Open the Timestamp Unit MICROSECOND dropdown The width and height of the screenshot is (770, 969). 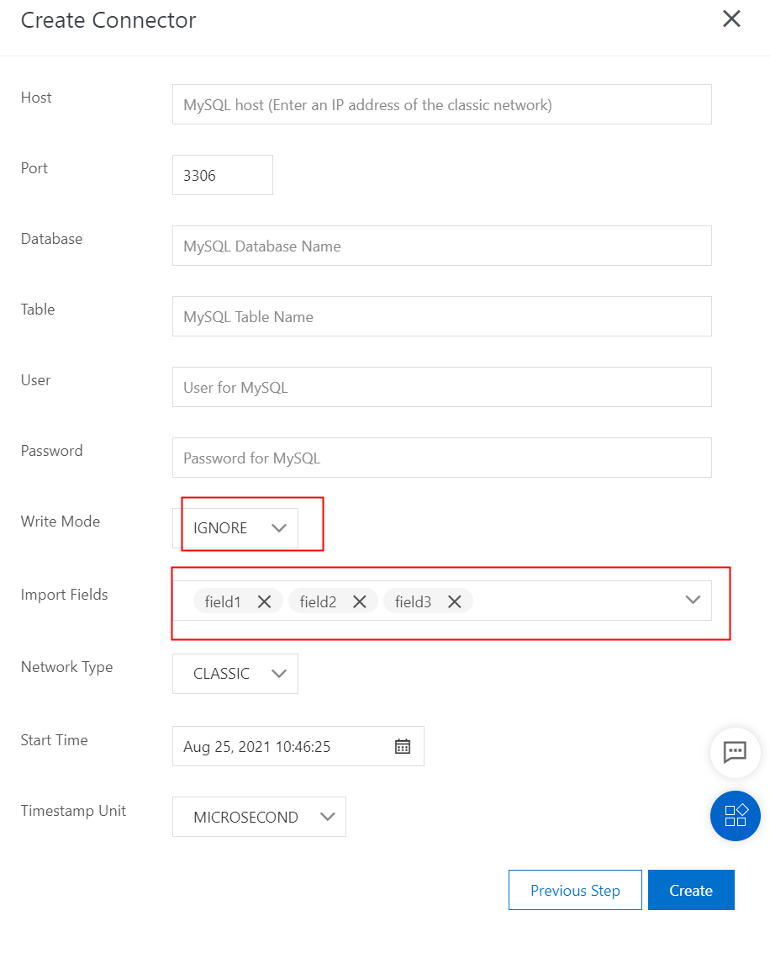[259, 817]
